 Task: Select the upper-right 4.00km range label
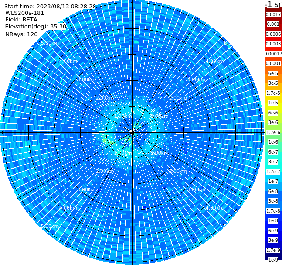tap(214, 61)
